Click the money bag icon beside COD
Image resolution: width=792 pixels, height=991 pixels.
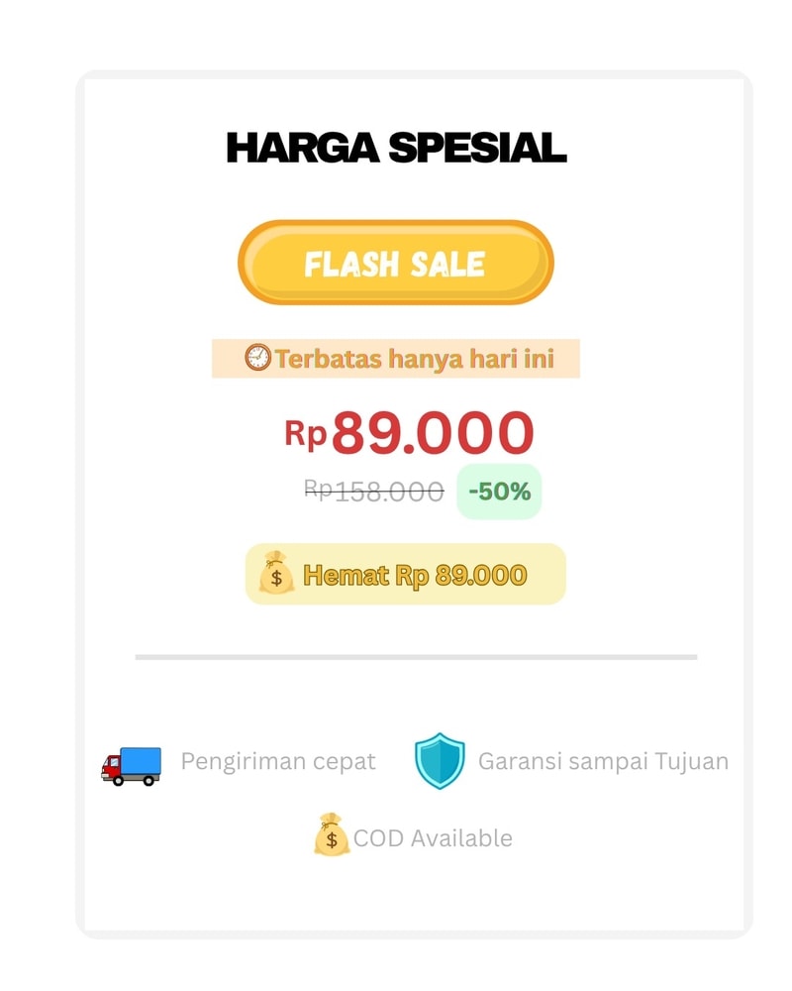332,835
